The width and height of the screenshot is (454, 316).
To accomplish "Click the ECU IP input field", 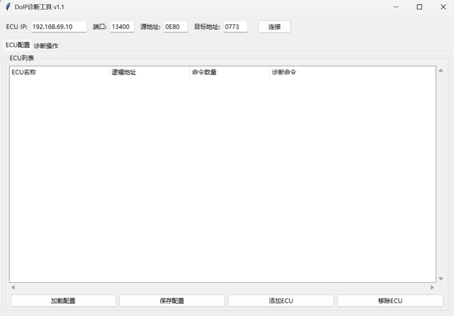I will [x=58, y=27].
